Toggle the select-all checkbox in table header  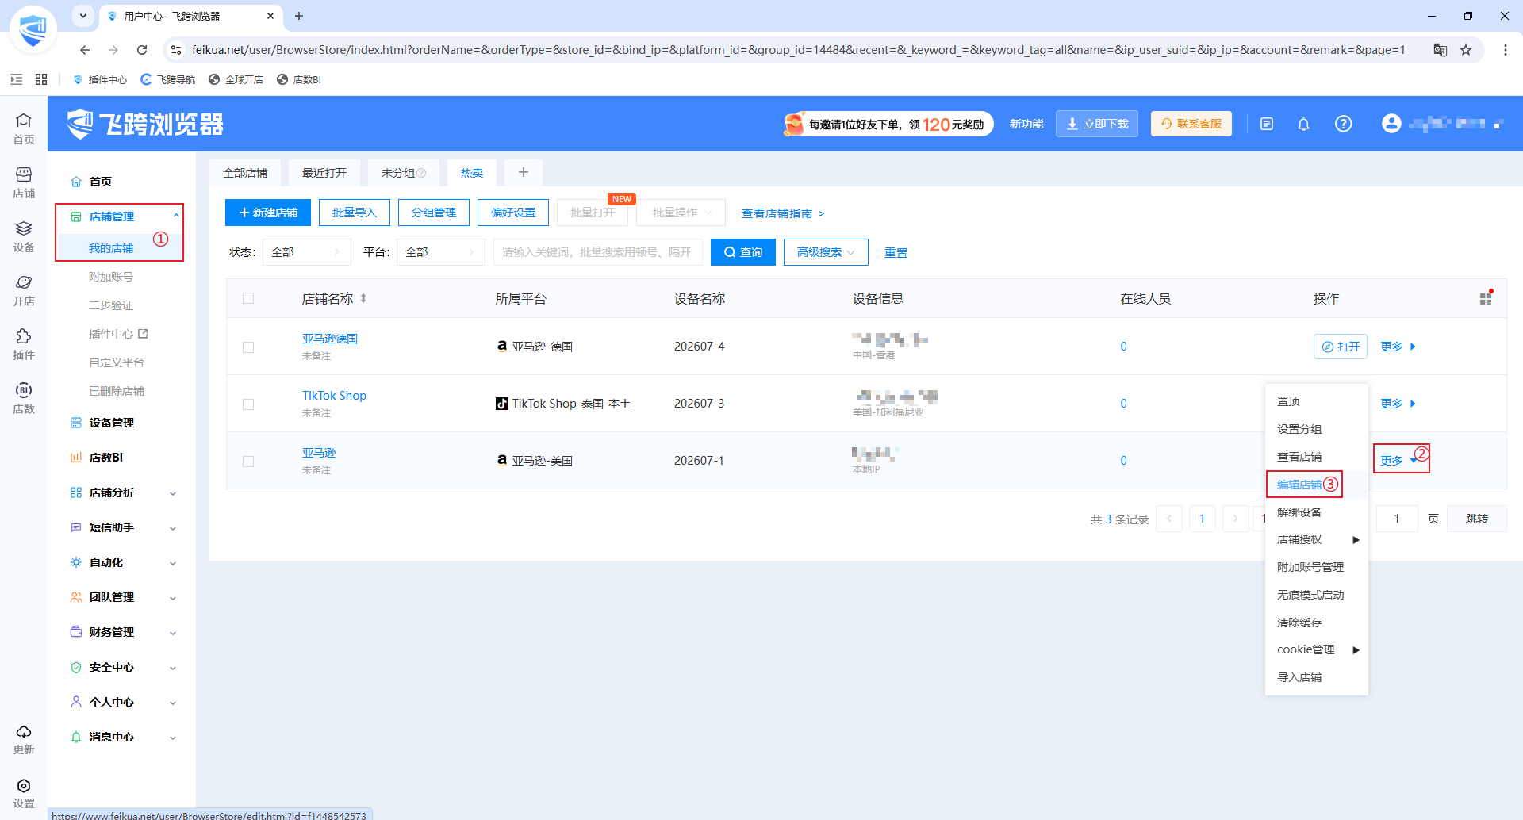pos(248,298)
